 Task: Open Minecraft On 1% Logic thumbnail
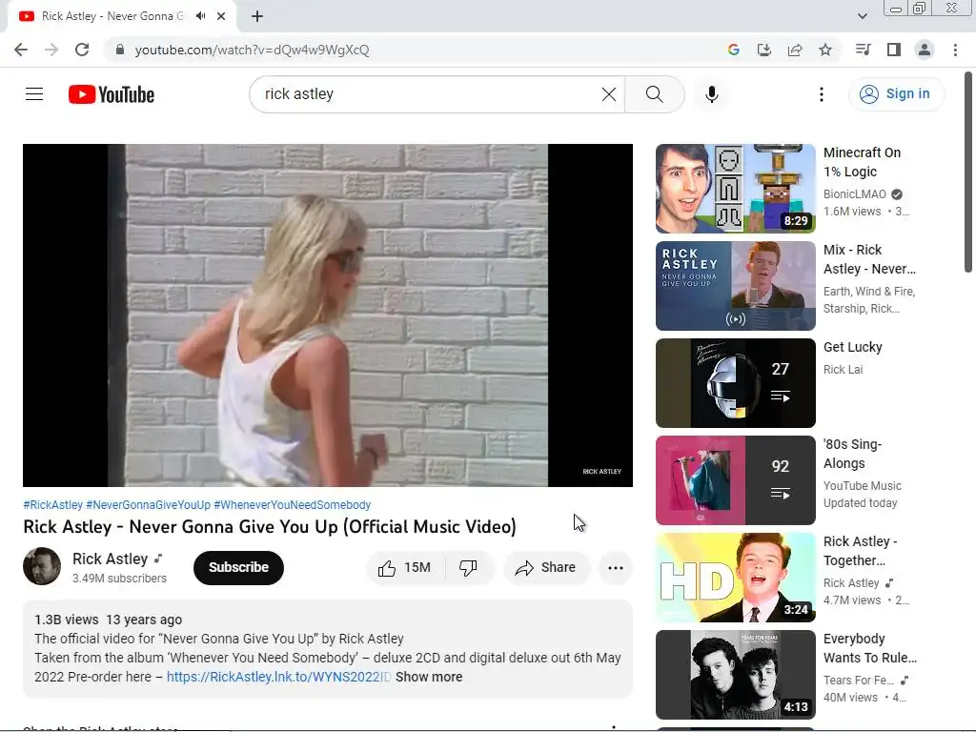tap(735, 189)
